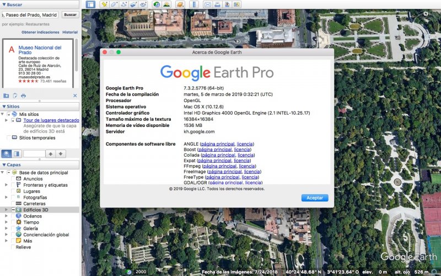The image size is (441, 276).
Task: Select the ruler measurement tool
Action: [193, 4]
